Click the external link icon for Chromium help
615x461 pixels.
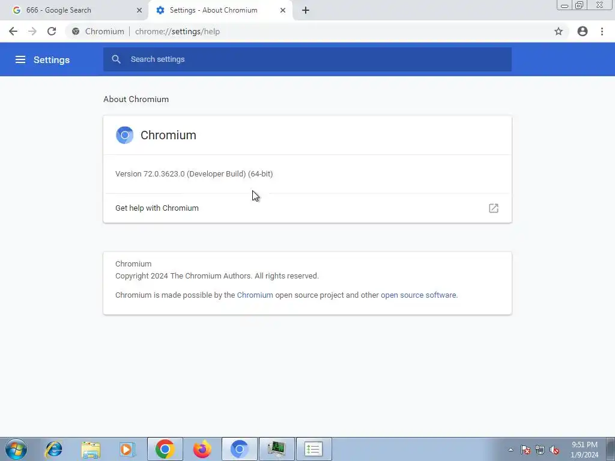coord(494,208)
